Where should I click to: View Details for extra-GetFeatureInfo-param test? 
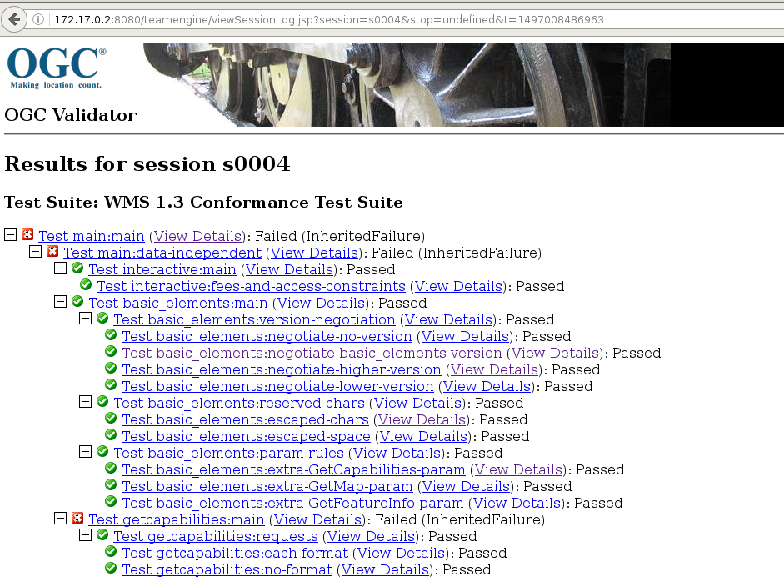click(x=517, y=503)
